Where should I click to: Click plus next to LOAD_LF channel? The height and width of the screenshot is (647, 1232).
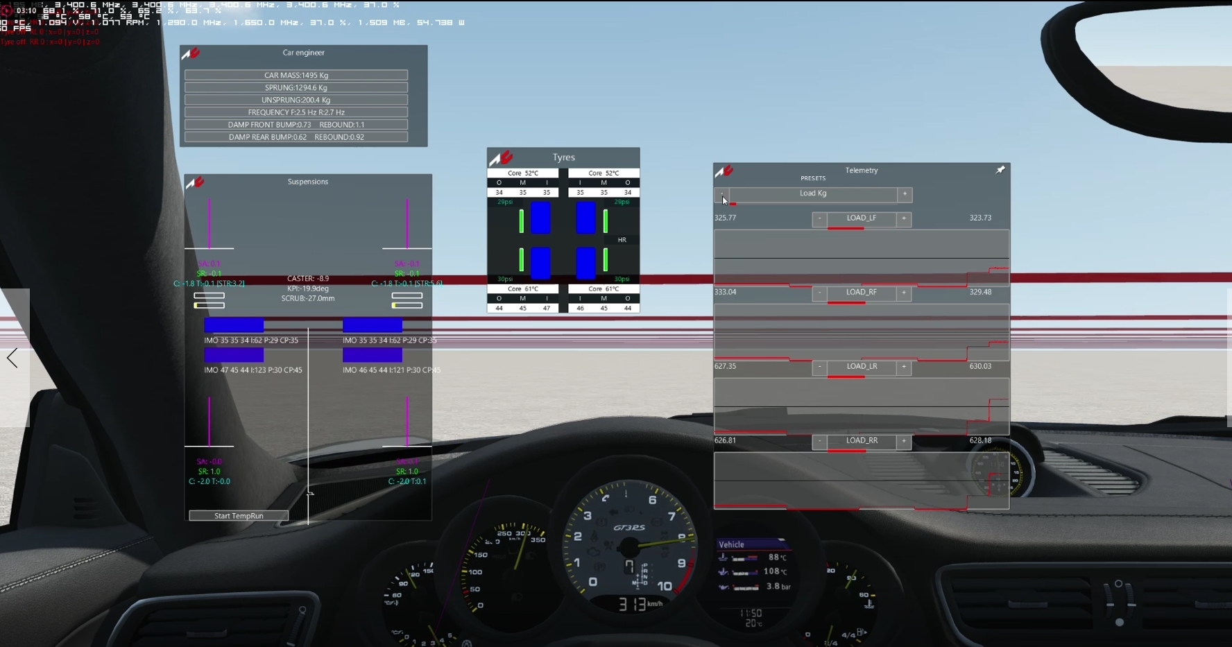pos(904,218)
